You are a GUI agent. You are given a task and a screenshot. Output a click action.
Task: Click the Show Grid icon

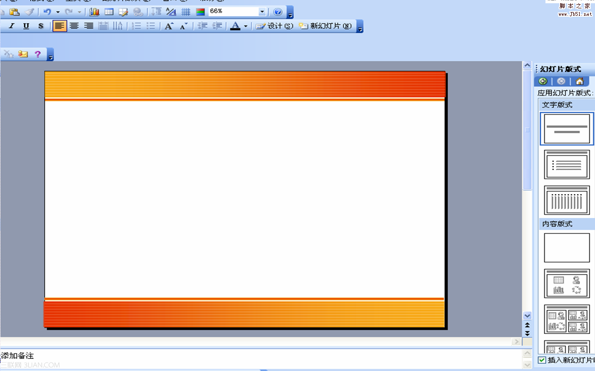point(185,12)
